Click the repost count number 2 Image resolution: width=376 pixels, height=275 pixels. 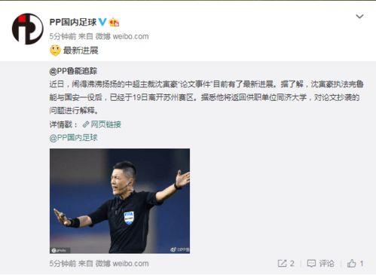292,264
